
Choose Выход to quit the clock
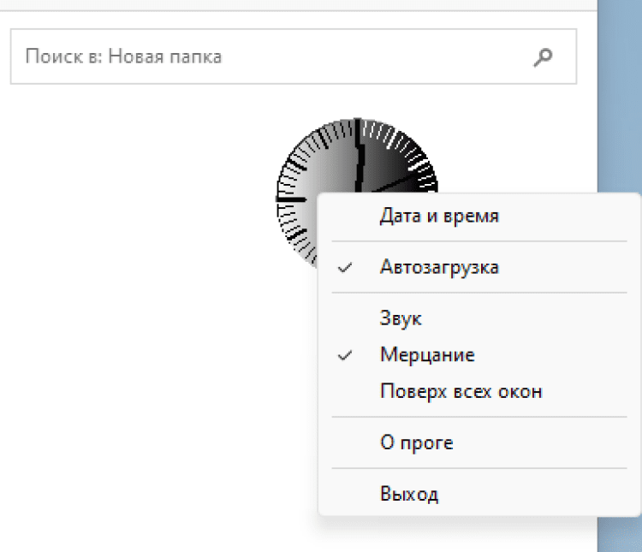pyautogui.click(x=409, y=494)
